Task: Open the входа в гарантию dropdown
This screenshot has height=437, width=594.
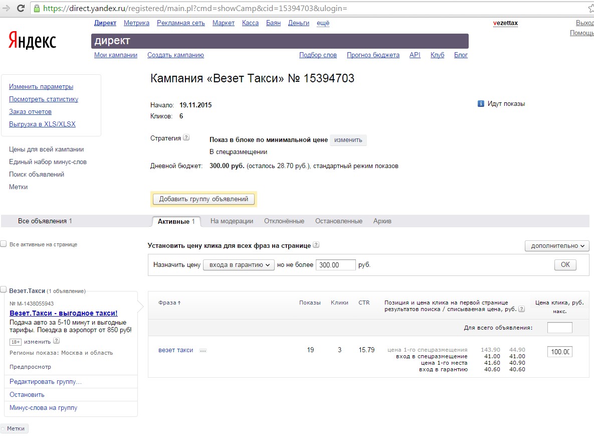Action: click(239, 265)
